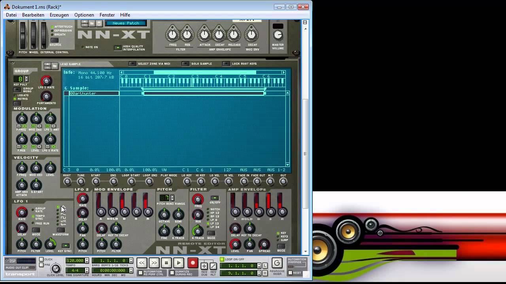506x284 pixels.
Task: Enable the Click metronome checkbox
Action: (x=41, y=259)
